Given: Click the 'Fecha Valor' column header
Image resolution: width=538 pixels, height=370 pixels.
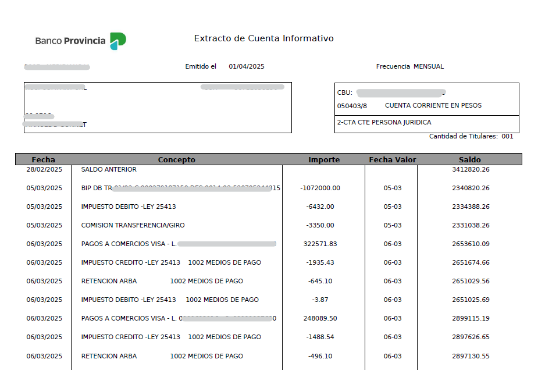Looking at the screenshot, I should (x=392, y=159).
